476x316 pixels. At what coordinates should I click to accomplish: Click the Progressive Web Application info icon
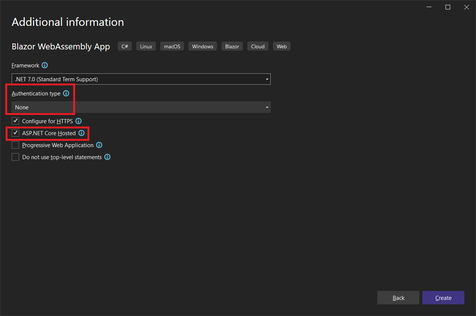(99, 145)
